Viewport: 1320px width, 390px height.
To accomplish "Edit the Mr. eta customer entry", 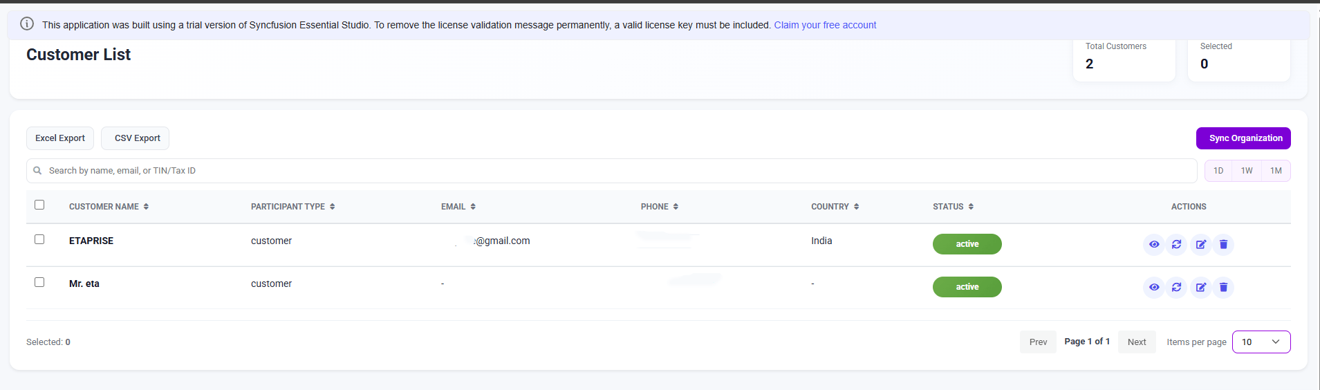I will 1201,287.
